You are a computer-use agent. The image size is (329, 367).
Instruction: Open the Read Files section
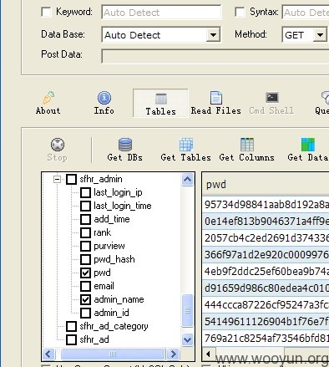[x=216, y=104]
